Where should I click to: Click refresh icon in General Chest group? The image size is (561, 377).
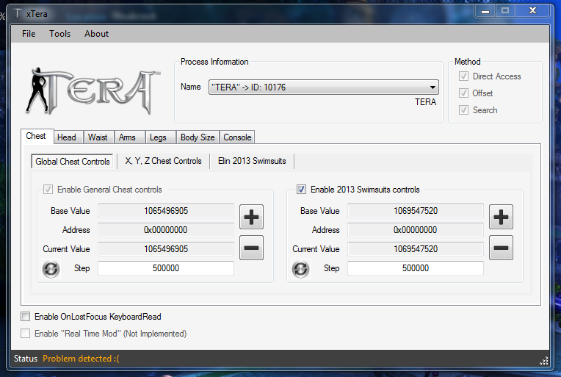(51, 269)
